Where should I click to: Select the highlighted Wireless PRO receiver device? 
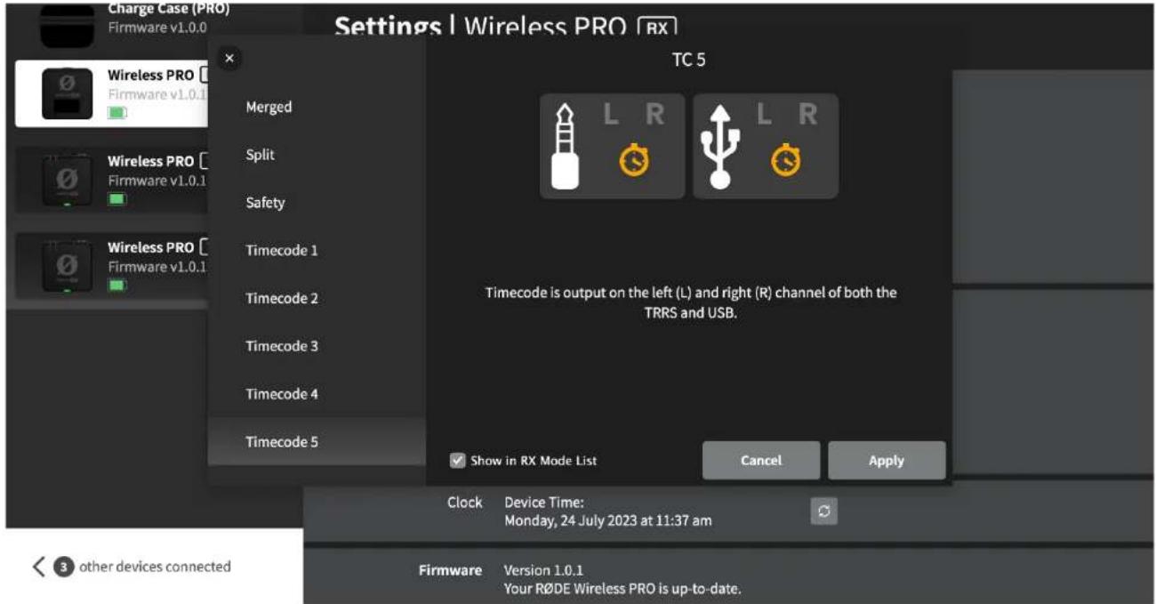click(x=114, y=94)
